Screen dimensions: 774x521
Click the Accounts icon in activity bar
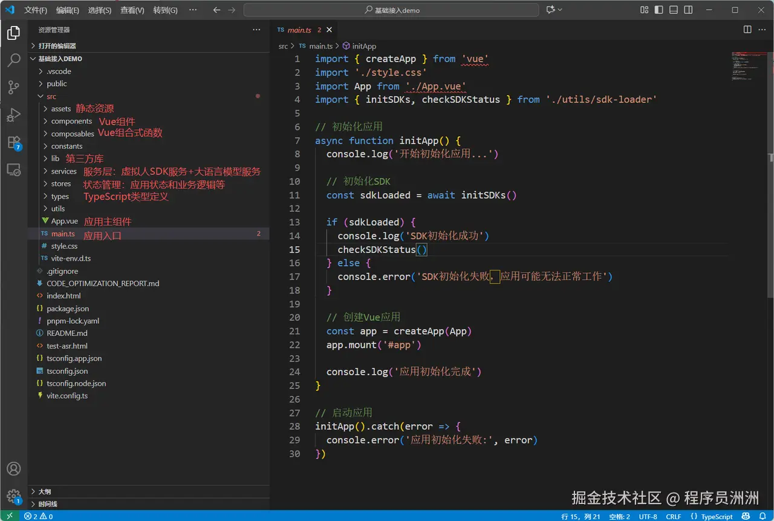13,468
